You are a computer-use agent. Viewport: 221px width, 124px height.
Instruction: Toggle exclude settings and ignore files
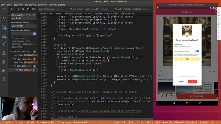point(34,34)
